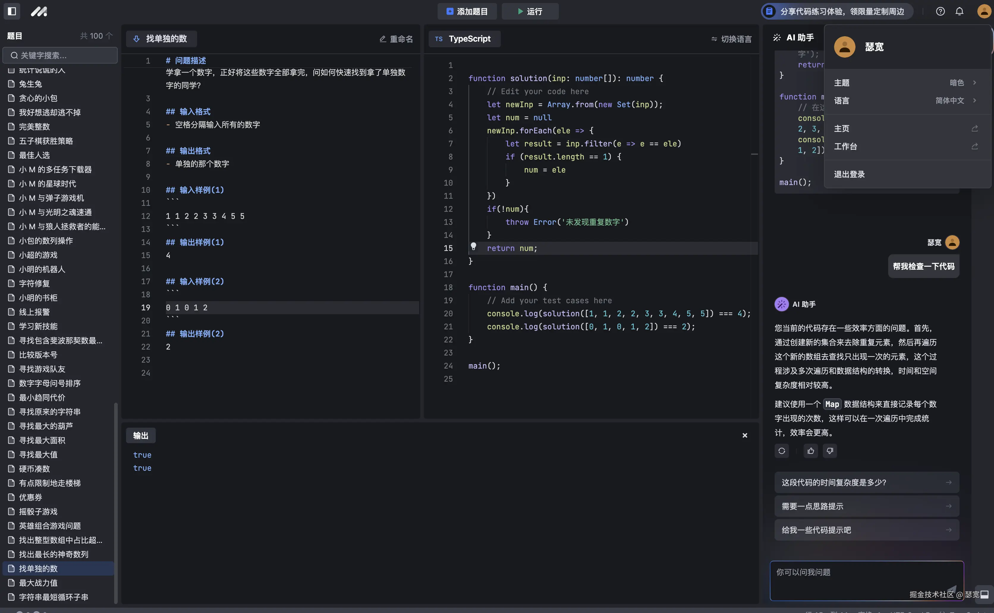The height and width of the screenshot is (613, 994).
Task: Toggle the left sidebar panel icon
Action: [x=12, y=11]
